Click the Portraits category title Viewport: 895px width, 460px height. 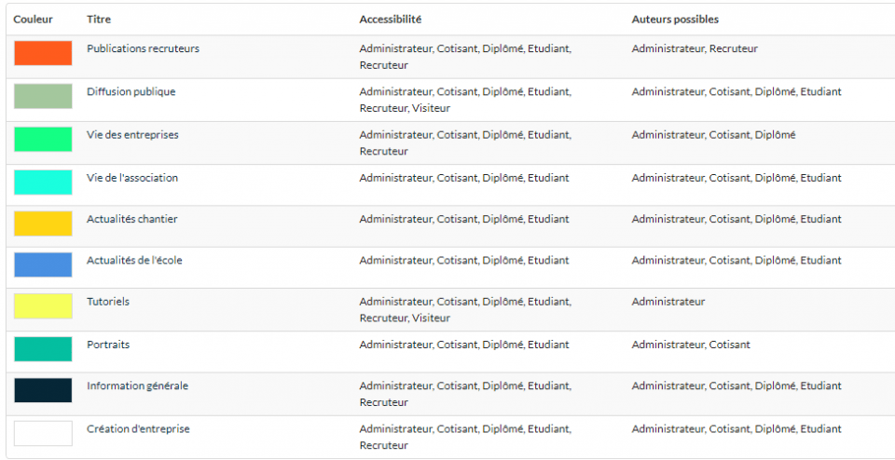pyautogui.click(x=108, y=345)
